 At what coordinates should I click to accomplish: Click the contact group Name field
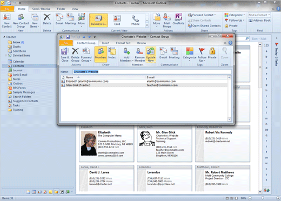(x=152, y=72)
